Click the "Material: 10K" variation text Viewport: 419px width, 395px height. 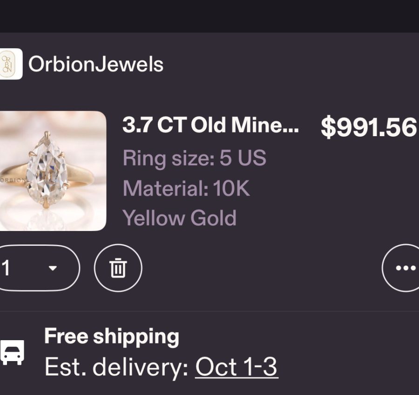point(186,188)
